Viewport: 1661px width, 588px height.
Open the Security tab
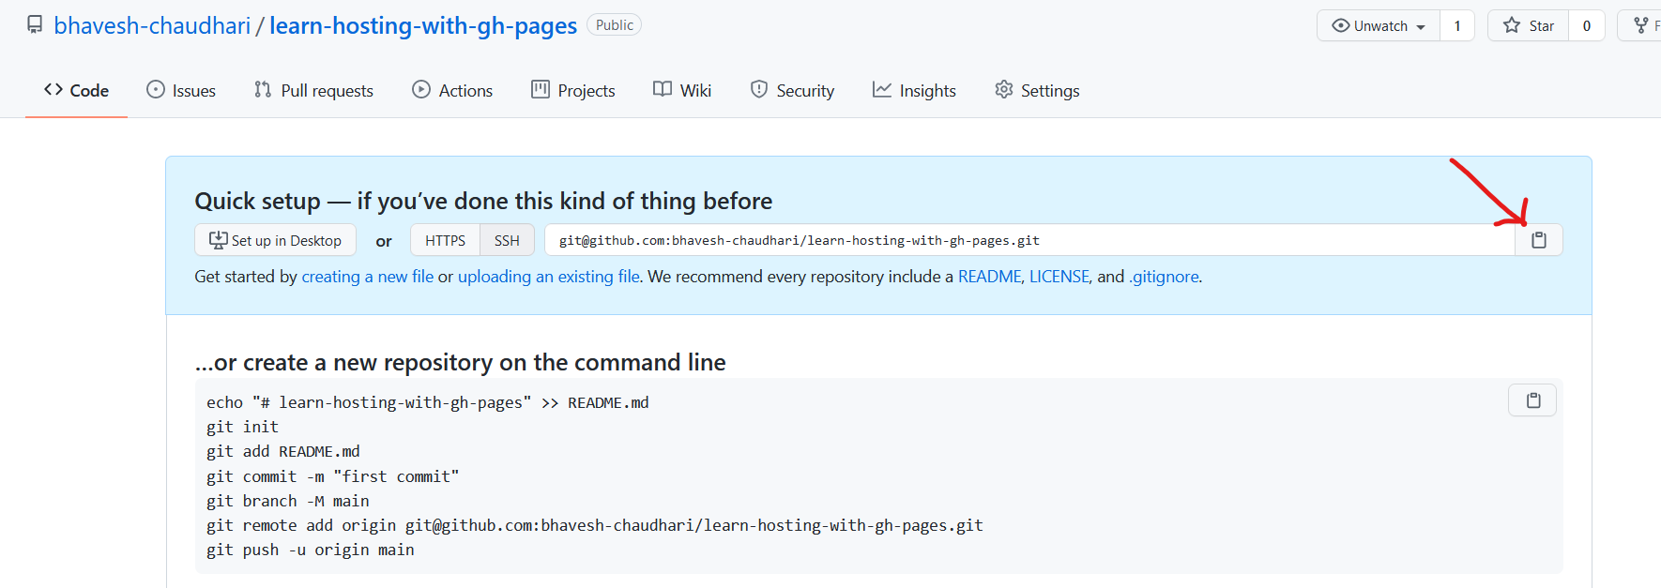792,90
